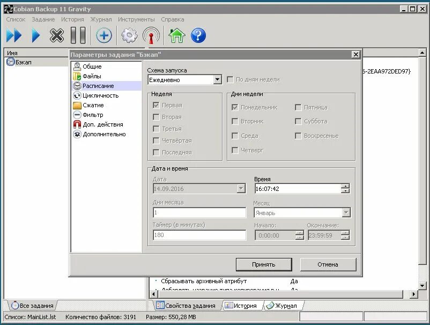Viewport: 430px width, 325px height.
Task: Open the Цикличность section
Action: click(x=101, y=95)
